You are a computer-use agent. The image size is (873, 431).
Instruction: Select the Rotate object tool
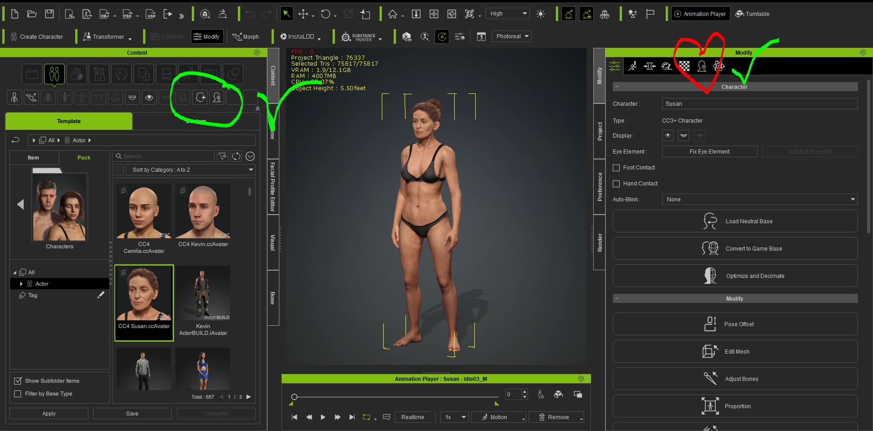pyautogui.click(x=325, y=14)
